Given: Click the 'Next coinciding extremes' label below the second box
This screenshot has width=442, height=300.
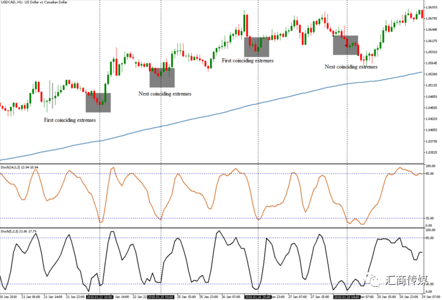Looking at the screenshot, I should (165, 93).
